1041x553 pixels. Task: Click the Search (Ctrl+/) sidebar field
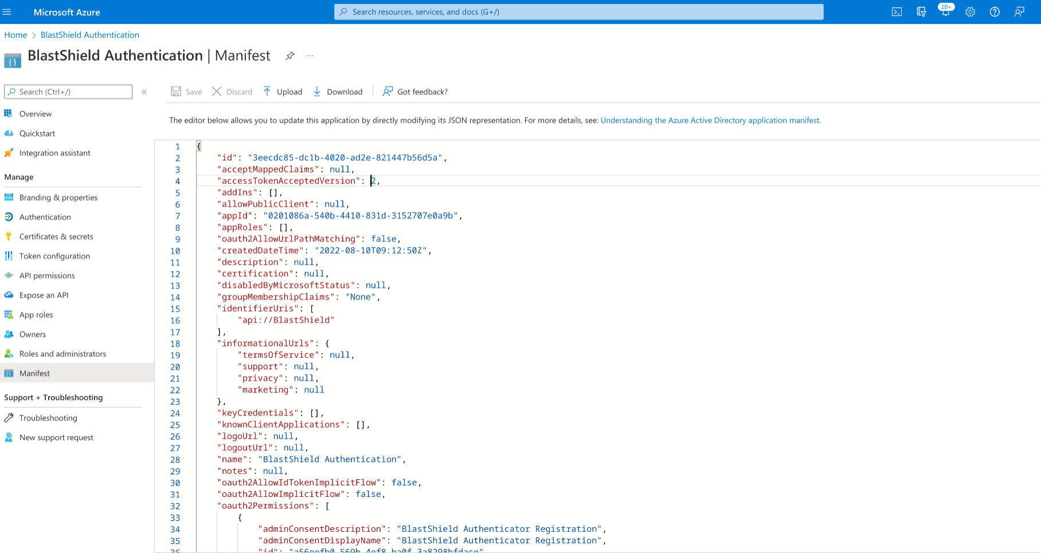coord(68,92)
